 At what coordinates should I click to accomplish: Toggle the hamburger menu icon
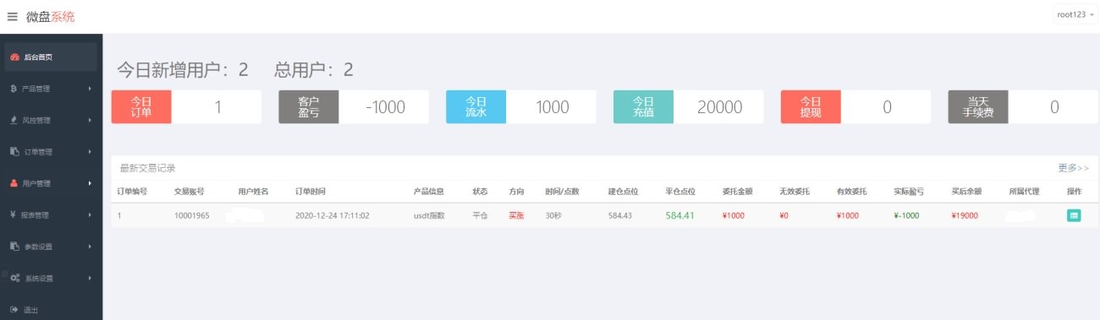pyautogui.click(x=12, y=16)
